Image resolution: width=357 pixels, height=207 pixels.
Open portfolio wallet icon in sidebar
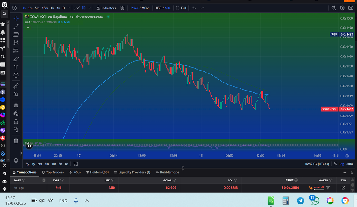point(3,65)
